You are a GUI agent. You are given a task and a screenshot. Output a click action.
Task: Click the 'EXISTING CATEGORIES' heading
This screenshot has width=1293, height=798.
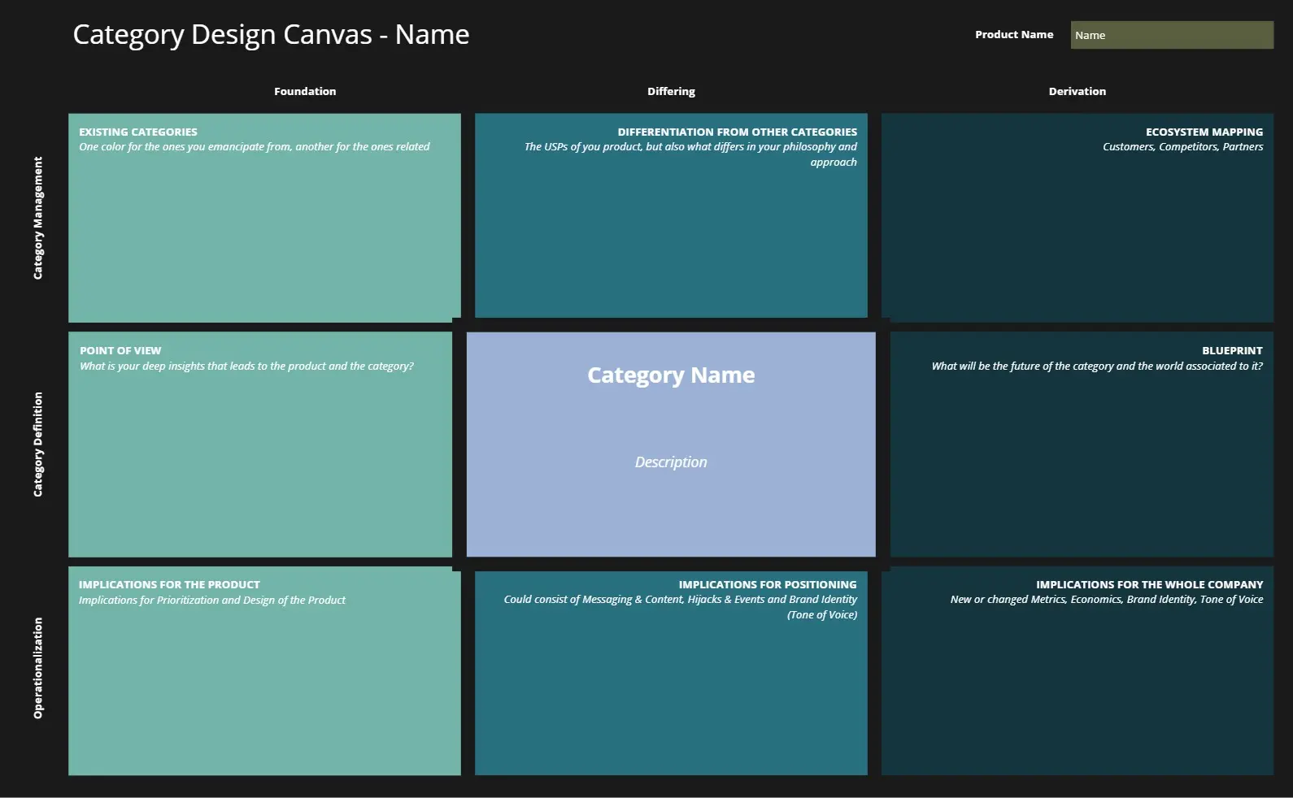[x=138, y=132]
